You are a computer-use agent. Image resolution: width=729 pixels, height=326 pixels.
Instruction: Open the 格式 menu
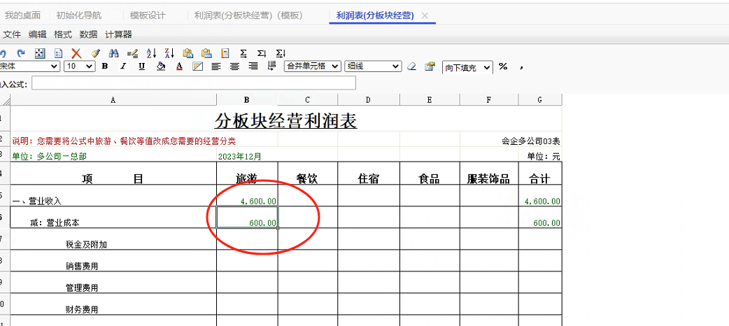pos(63,34)
